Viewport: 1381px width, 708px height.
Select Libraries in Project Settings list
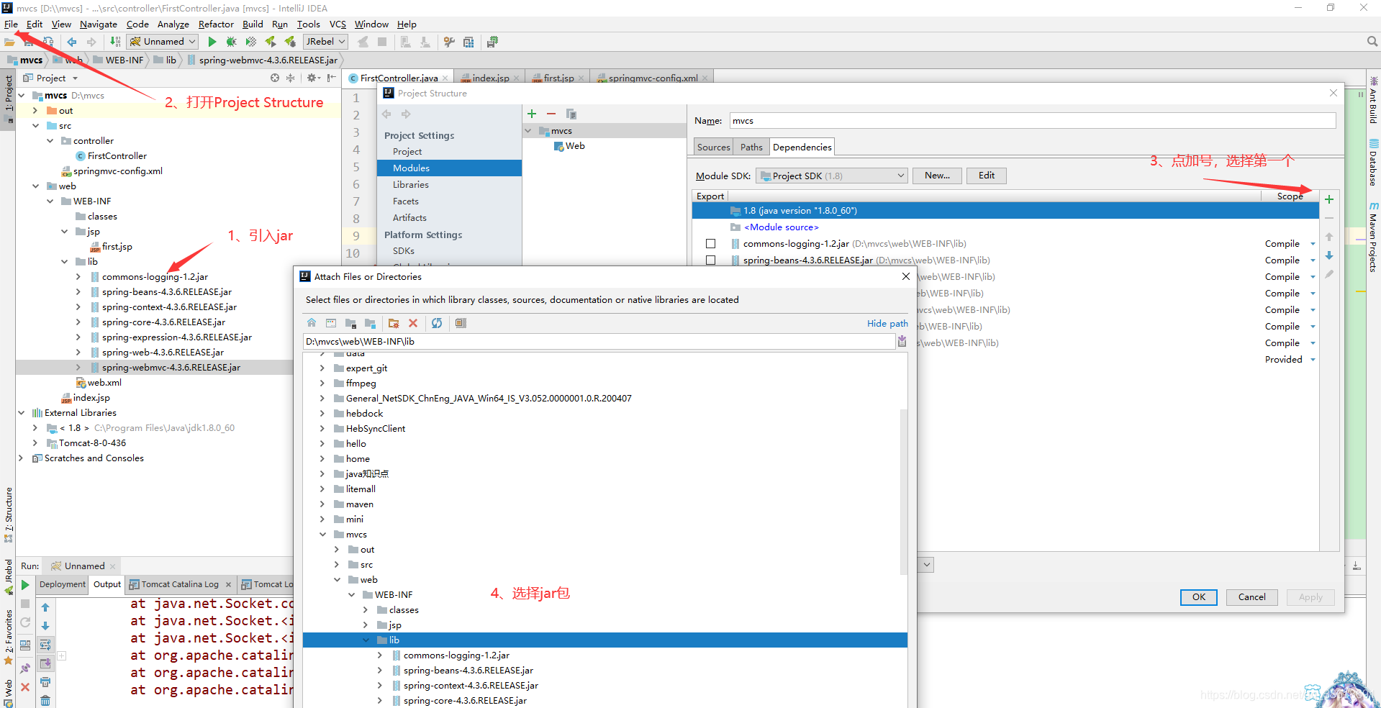pyautogui.click(x=411, y=185)
